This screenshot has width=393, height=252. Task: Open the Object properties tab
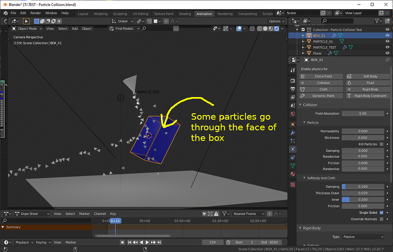[x=292, y=124]
